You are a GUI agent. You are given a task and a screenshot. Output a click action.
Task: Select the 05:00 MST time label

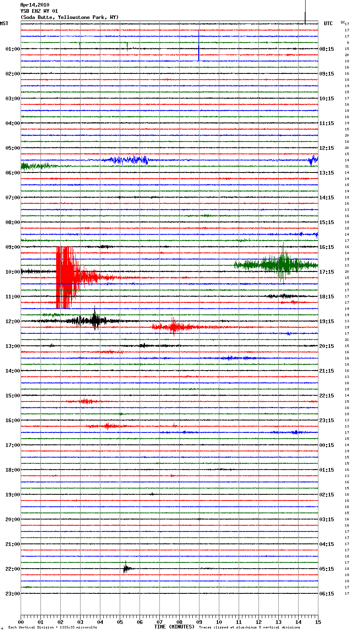tap(13, 148)
